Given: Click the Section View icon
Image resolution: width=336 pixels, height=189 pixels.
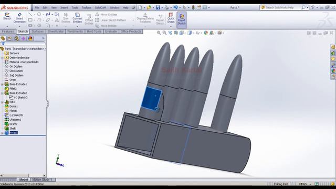Looking at the screenshot, I should tap(176, 33).
